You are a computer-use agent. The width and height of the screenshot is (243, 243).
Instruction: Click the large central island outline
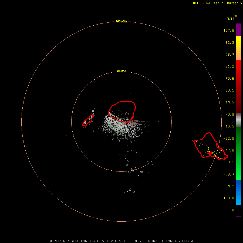point(122,112)
